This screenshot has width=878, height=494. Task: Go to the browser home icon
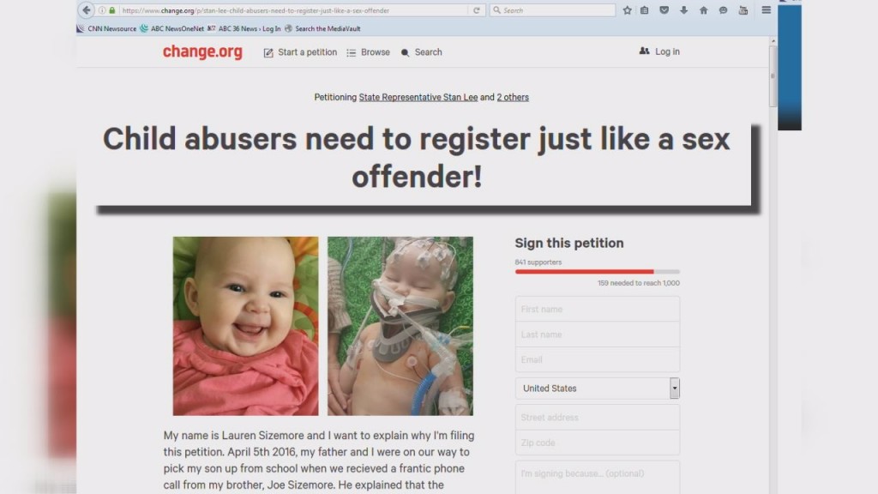703,10
